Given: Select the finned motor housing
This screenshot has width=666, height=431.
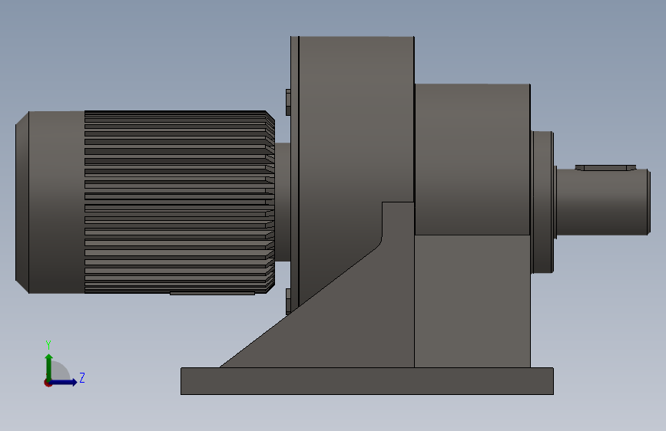Looking at the screenshot, I should tap(178, 202).
